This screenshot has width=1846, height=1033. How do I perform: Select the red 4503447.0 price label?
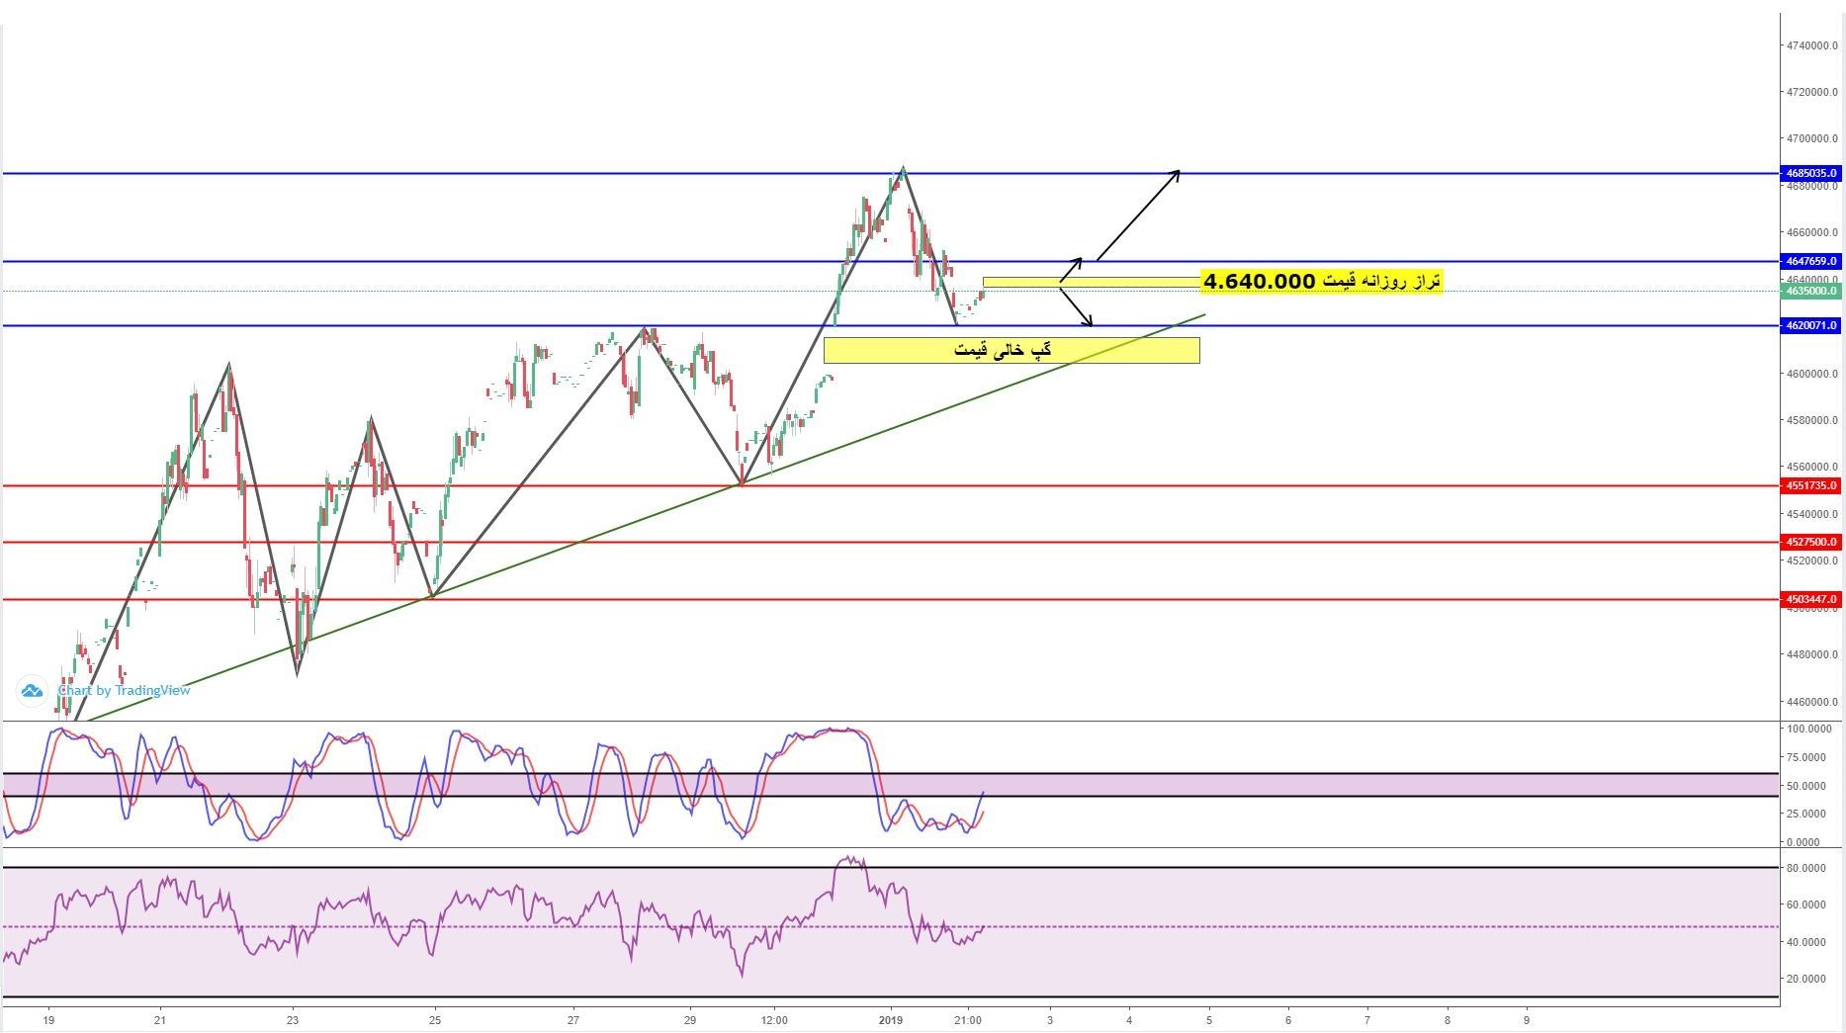click(x=1811, y=598)
